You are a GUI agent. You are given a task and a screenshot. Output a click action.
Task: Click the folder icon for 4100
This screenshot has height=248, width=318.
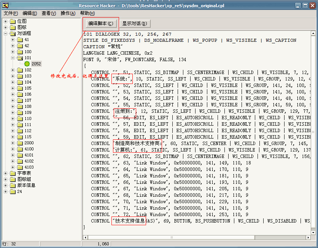[x=20, y=149]
